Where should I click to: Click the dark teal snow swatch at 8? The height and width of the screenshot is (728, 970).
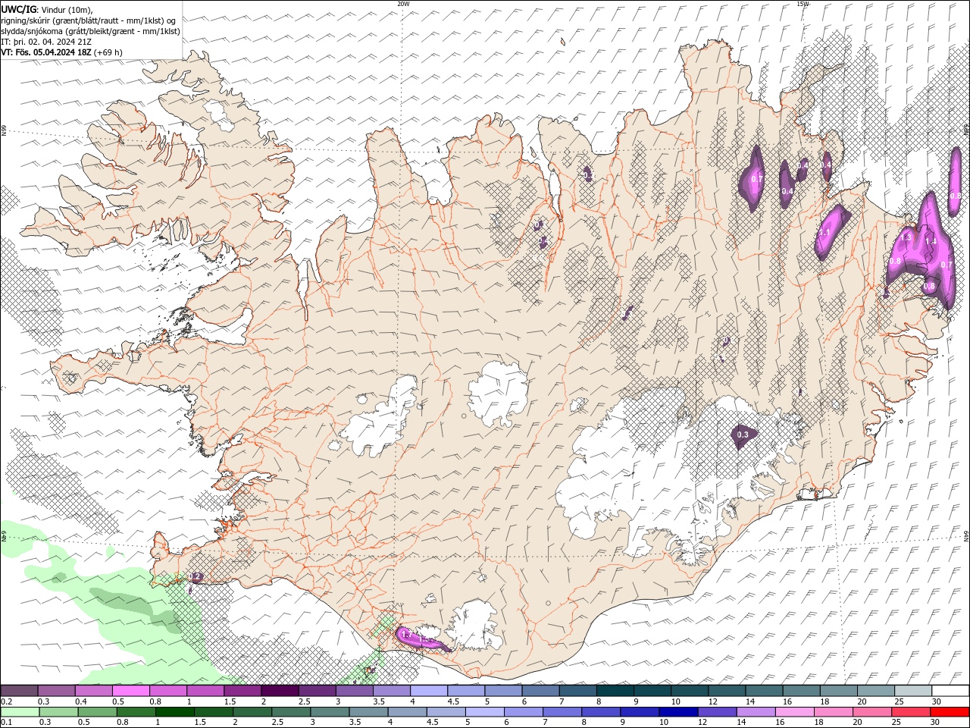point(615,691)
